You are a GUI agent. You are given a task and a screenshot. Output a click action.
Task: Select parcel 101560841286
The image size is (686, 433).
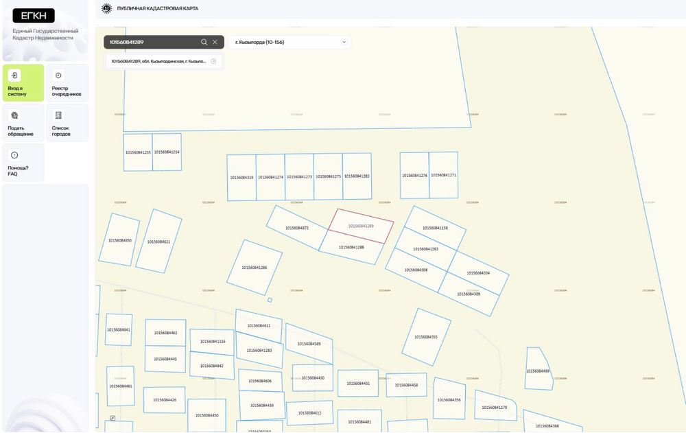tap(255, 268)
